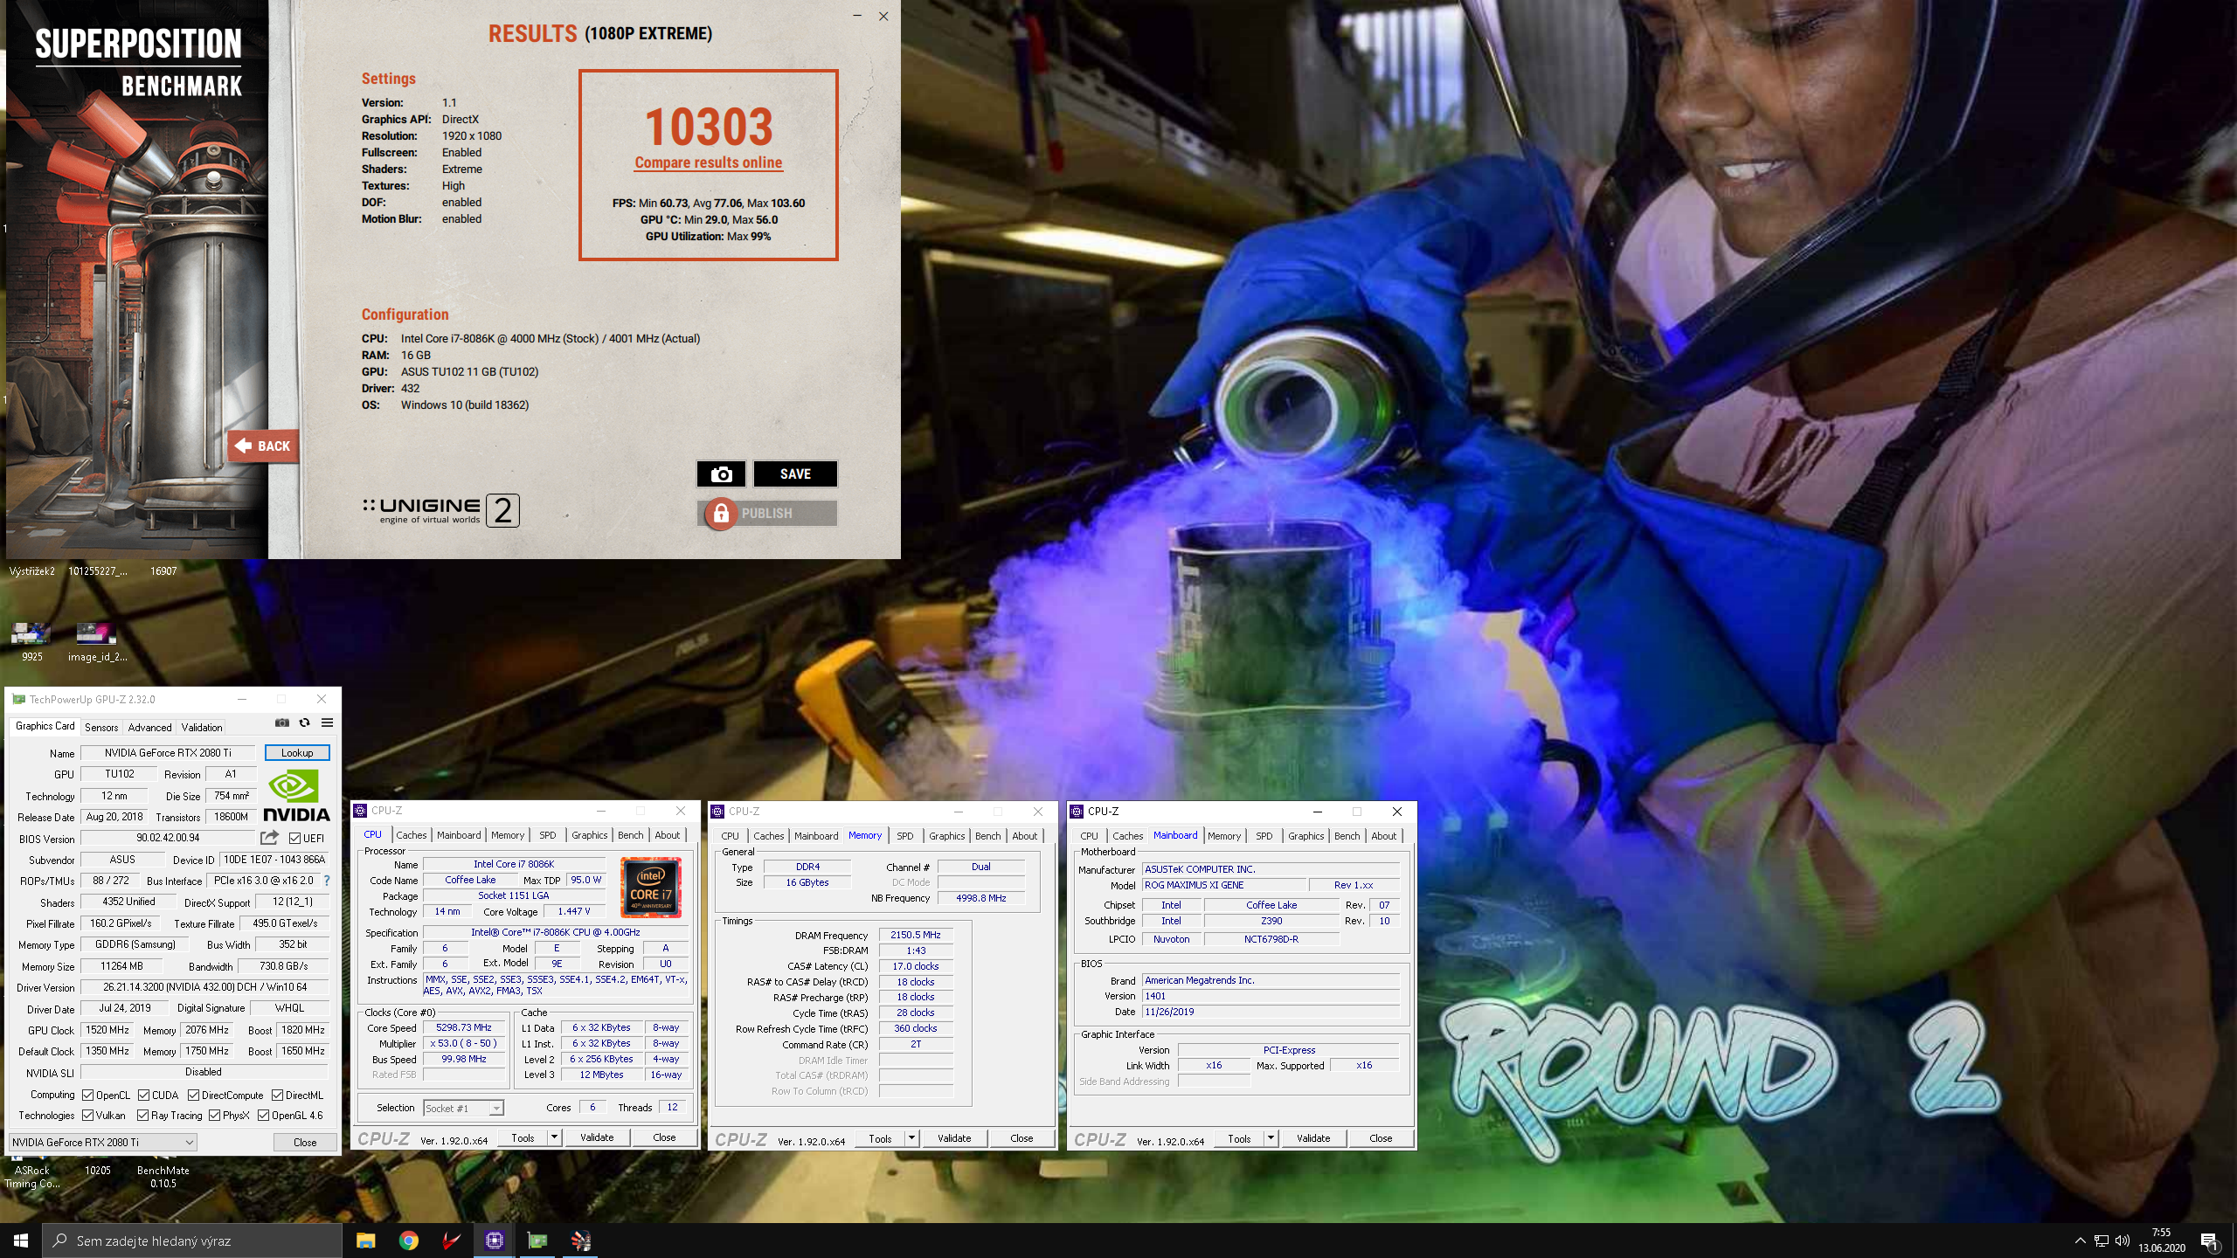The image size is (2237, 1258).
Task: Click the GPU-Z BIOS Version field
Action: click(x=168, y=838)
